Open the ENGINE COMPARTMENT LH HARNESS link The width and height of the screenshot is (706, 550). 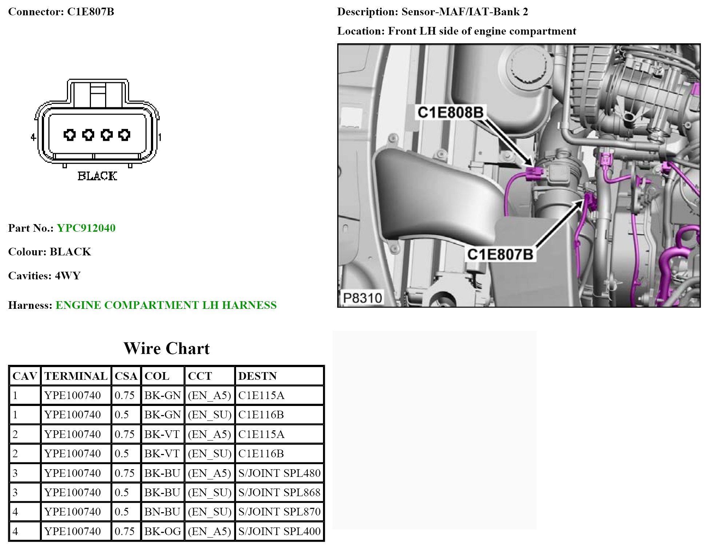[166, 305]
